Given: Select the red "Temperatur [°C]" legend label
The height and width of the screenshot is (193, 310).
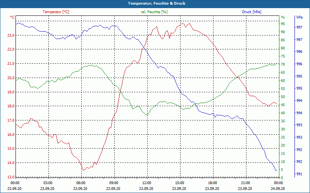Looking at the screenshot, I should click(56, 12).
